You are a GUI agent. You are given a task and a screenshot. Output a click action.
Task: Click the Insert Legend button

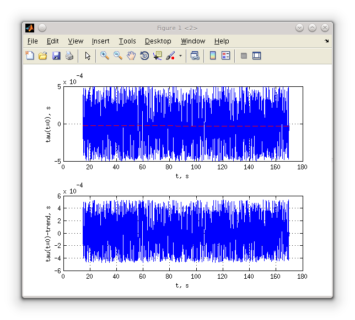click(225, 56)
